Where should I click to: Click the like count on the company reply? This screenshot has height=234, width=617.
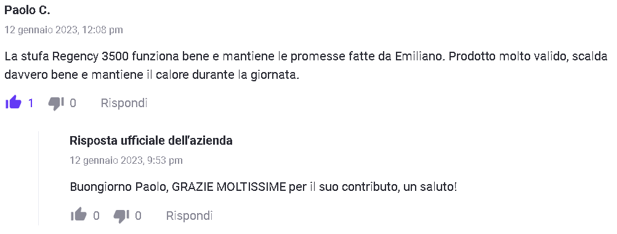coord(96,216)
